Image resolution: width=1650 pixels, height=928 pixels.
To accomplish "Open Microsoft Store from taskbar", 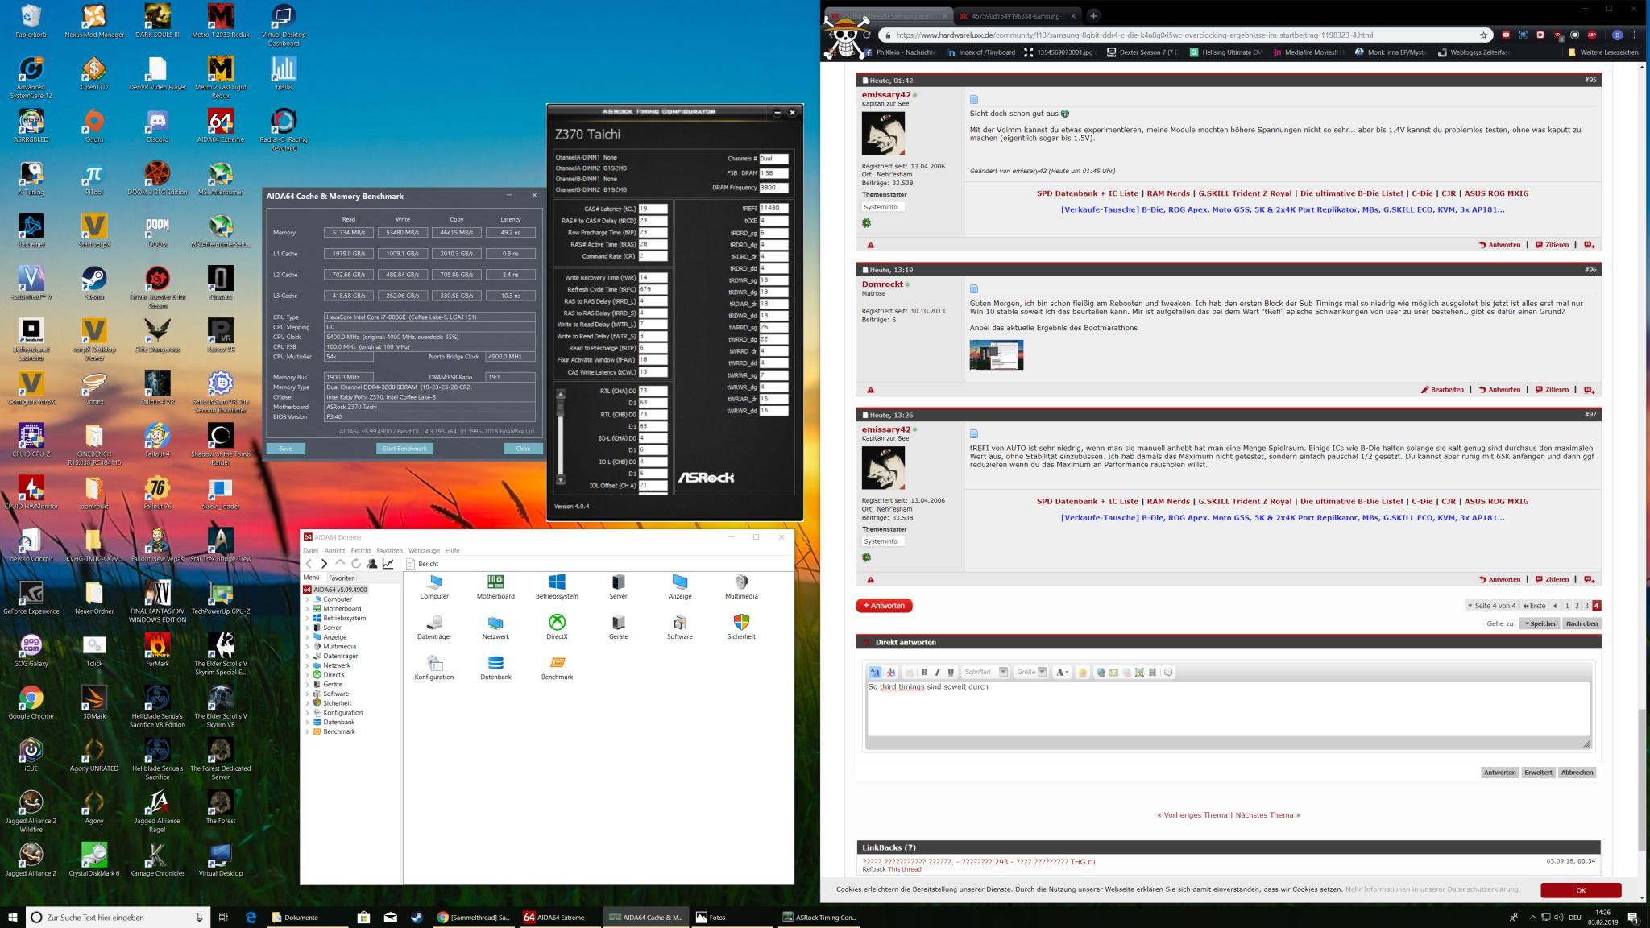I will (x=363, y=917).
